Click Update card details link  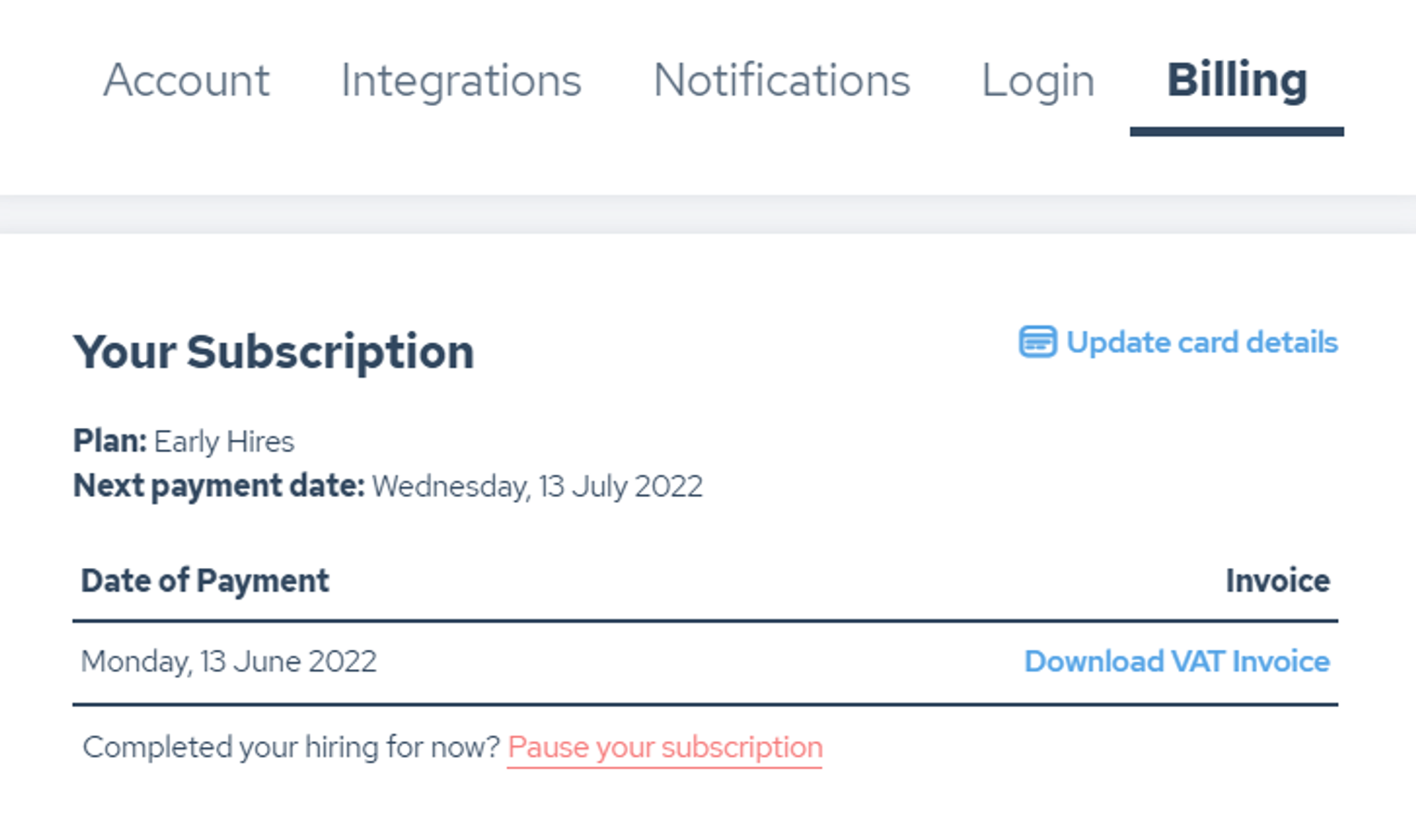click(x=1180, y=343)
